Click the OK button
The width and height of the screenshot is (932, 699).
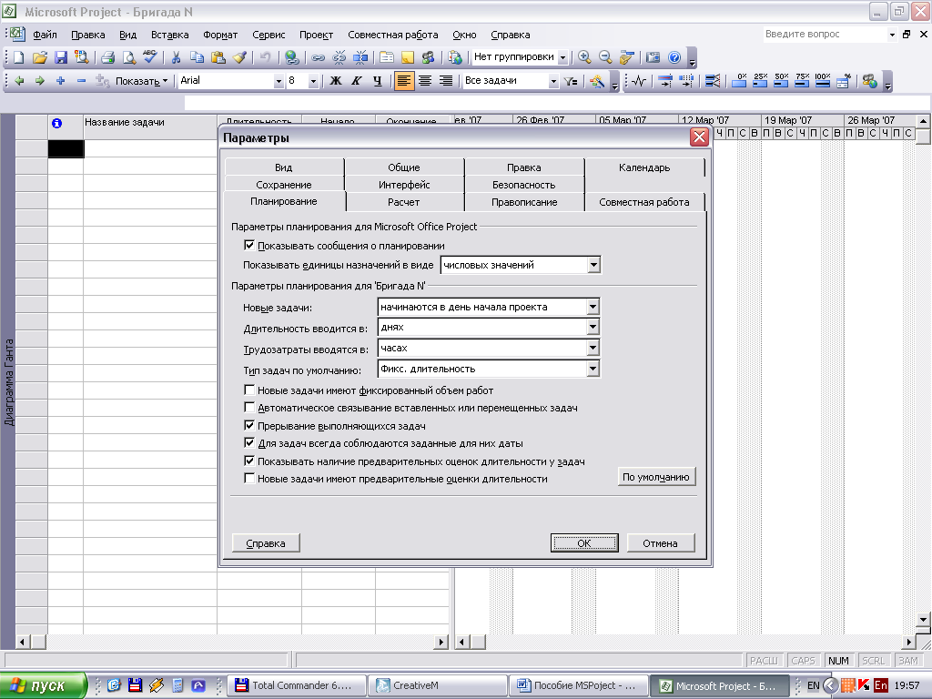click(584, 542)
